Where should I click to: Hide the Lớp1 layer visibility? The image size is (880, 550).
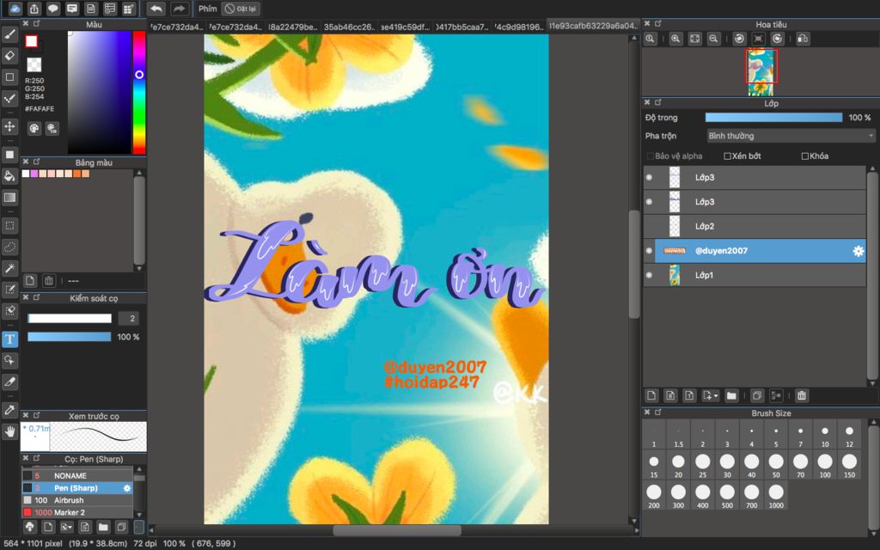649,275
